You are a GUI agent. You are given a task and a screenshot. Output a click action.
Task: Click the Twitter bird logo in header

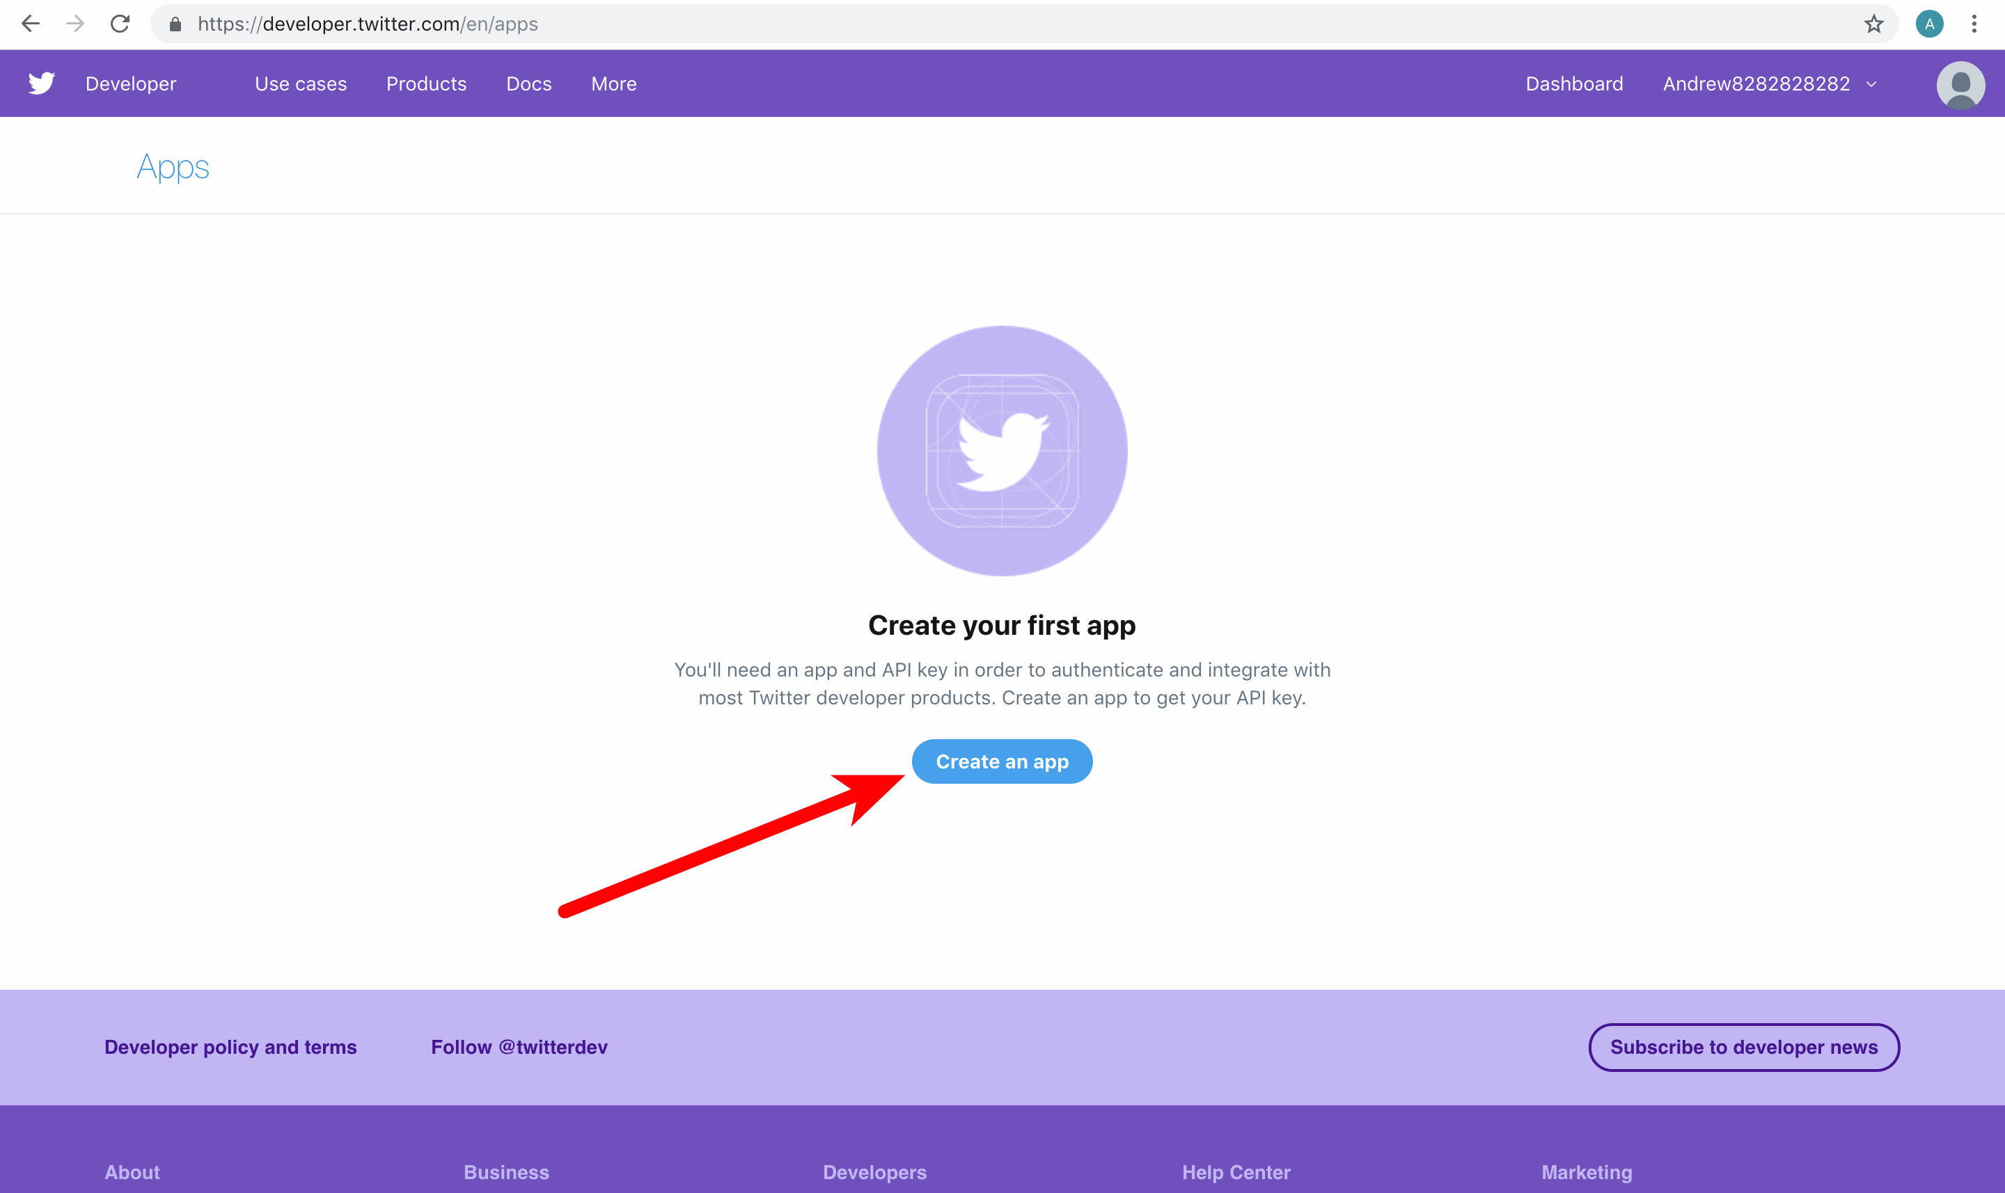tap(41, 84)
